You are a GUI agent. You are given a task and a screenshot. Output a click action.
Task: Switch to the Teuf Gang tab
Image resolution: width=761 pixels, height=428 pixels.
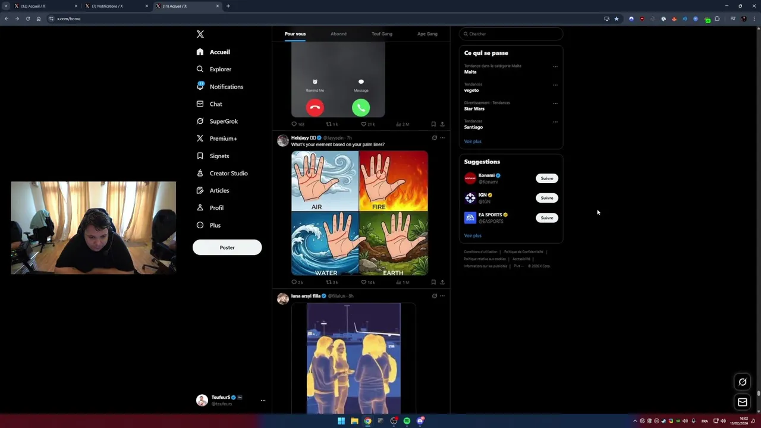[382, 34]
